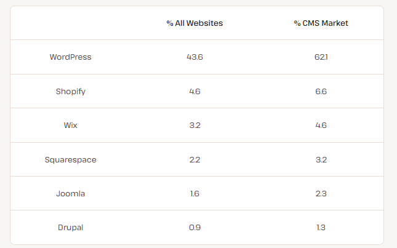Click Wix CMS market value 4.6
Viewport: 397px width, 248px height.
pyautogui.click(x=321, y=126)
